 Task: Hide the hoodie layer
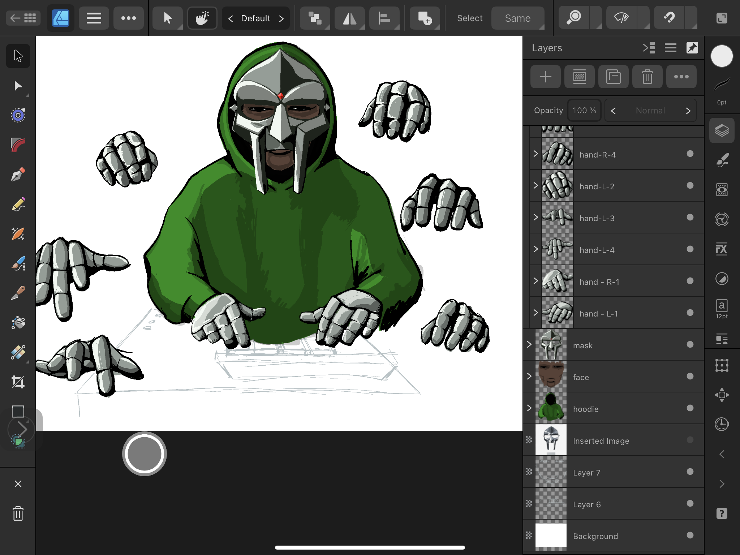coord(690,408)
